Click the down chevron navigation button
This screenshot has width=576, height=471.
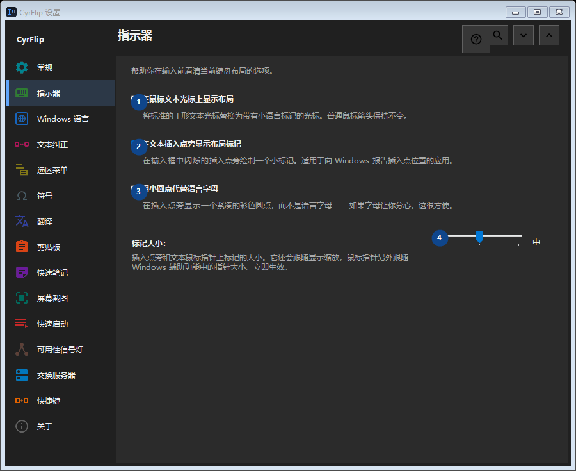click(524, 35)
